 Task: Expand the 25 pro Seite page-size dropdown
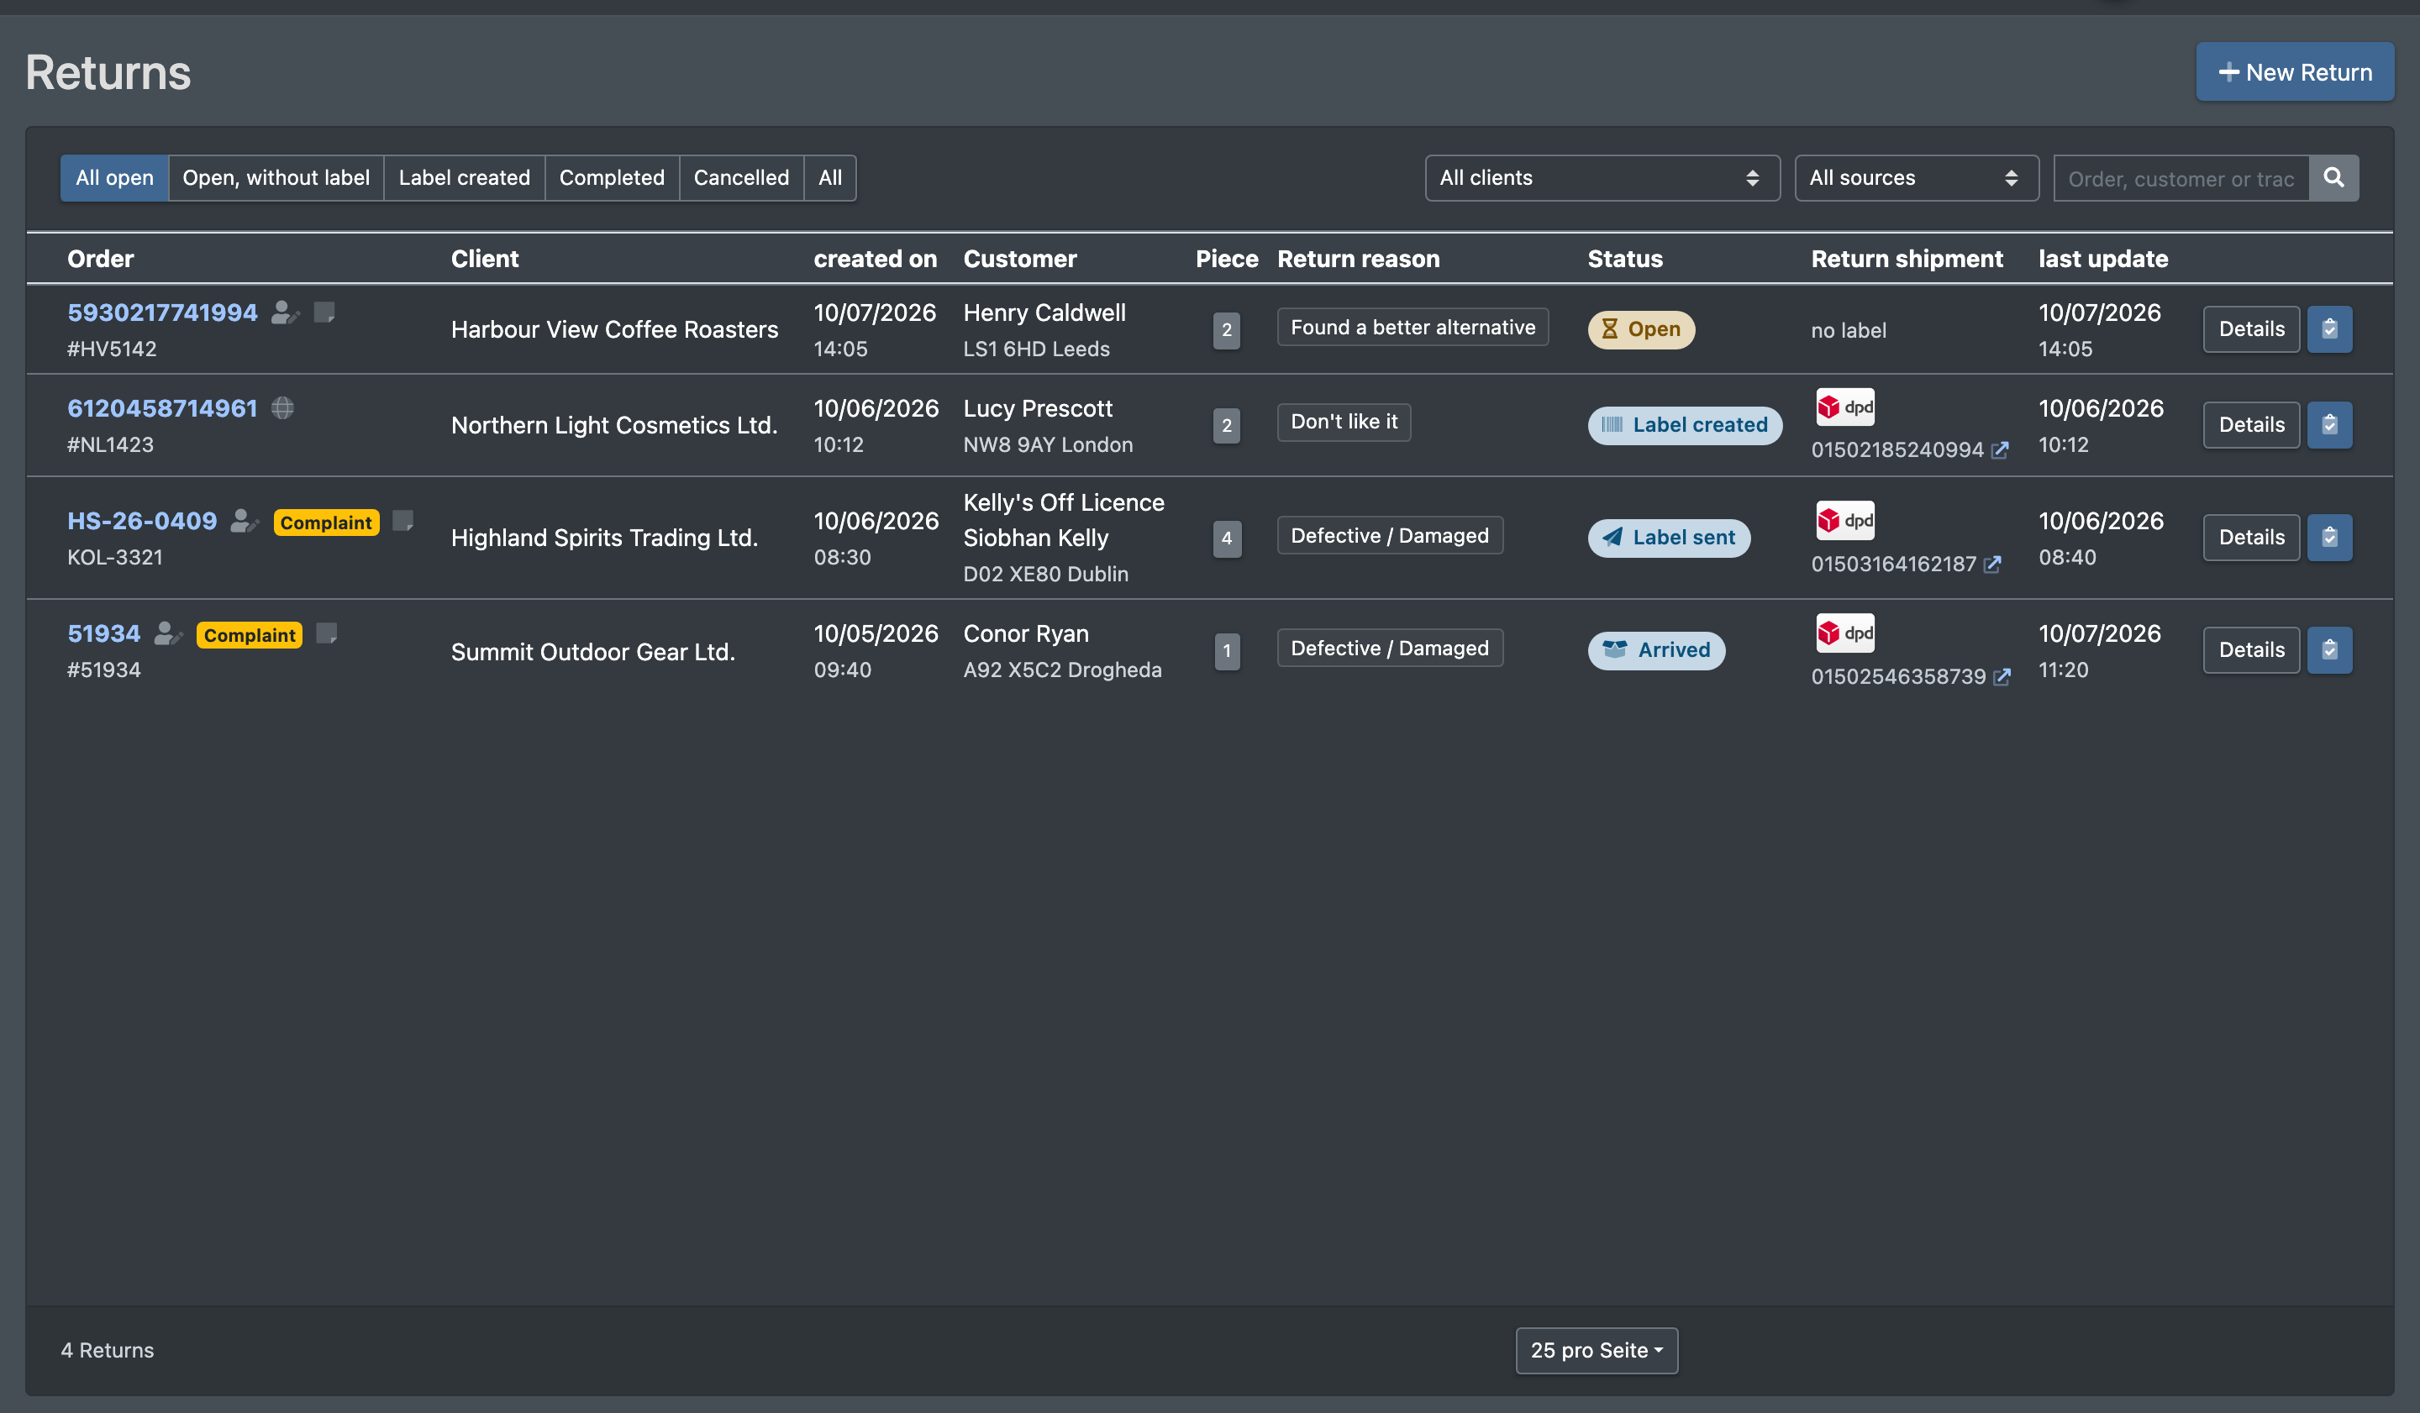1597,1351
